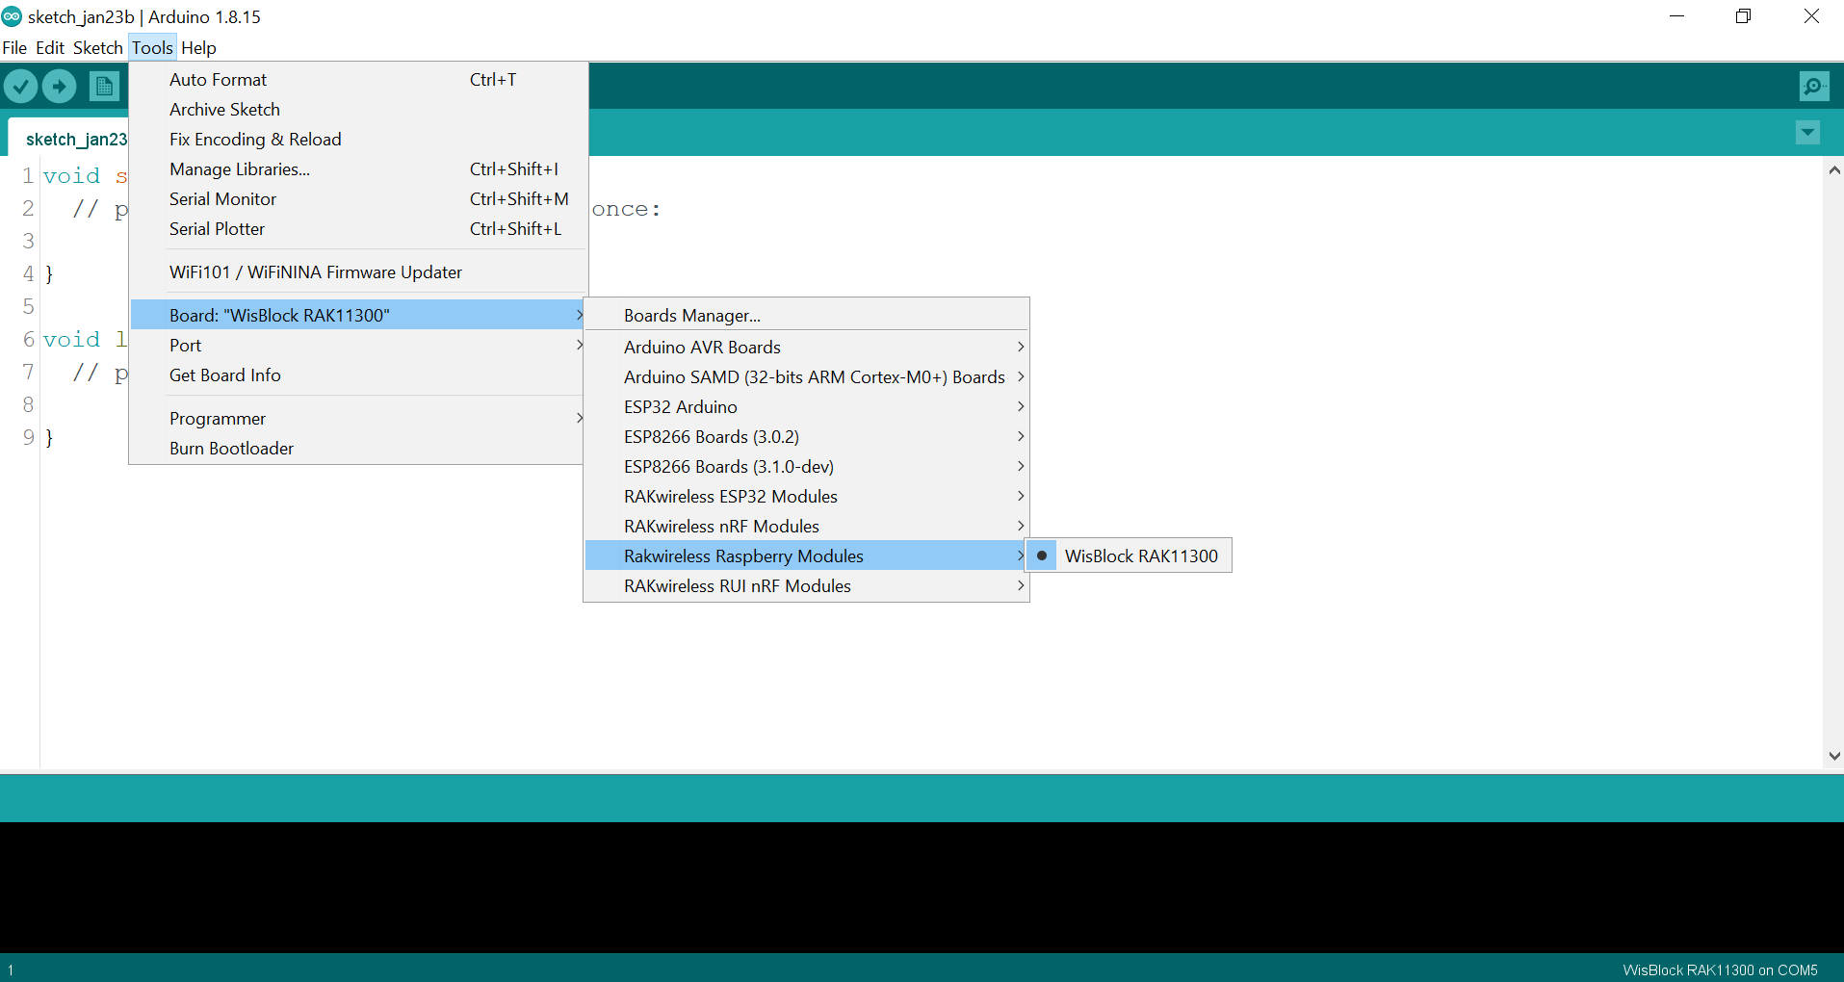Viewport: 1844px width, 982px height.
Task: Expand Arduino AVR Boards submenu
Action: pos(807,348)
